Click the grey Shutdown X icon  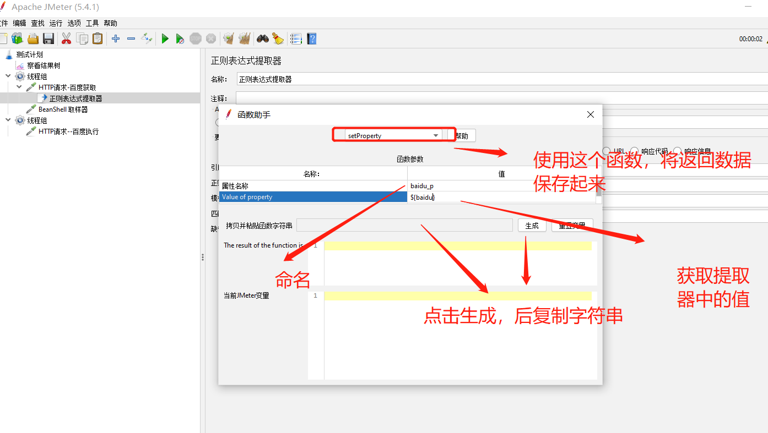(211, 39)
